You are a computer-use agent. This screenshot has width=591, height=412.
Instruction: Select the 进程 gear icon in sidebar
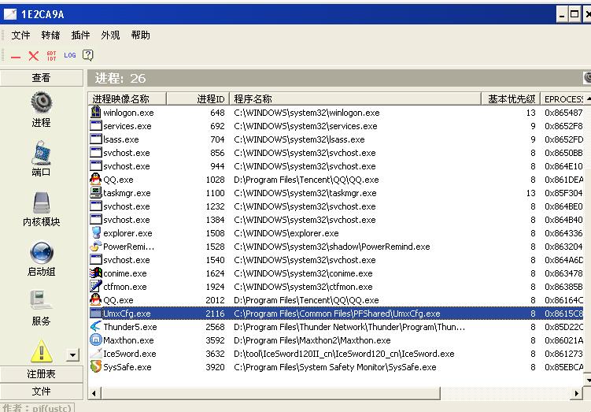point(41,102)
